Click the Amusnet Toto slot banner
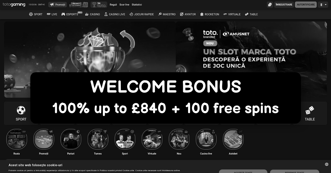331x173 pixels. 251,47
